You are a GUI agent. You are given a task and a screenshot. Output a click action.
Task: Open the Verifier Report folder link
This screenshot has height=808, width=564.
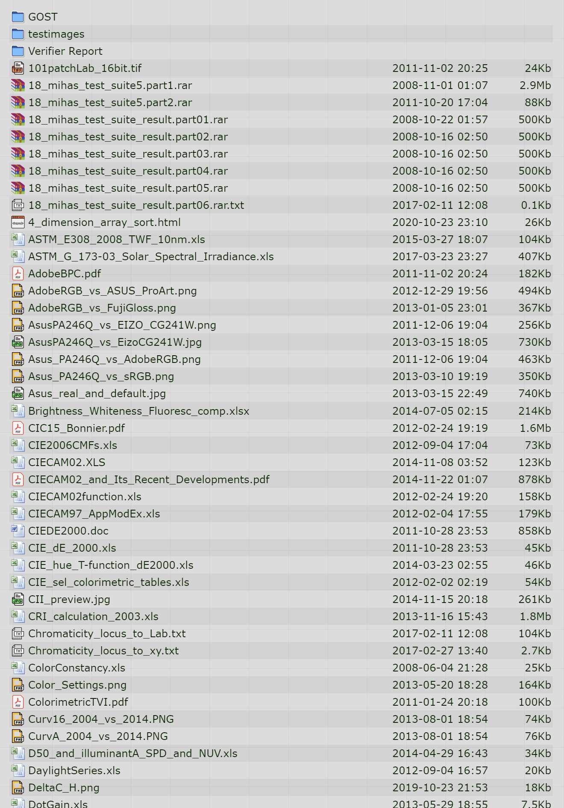65,51
